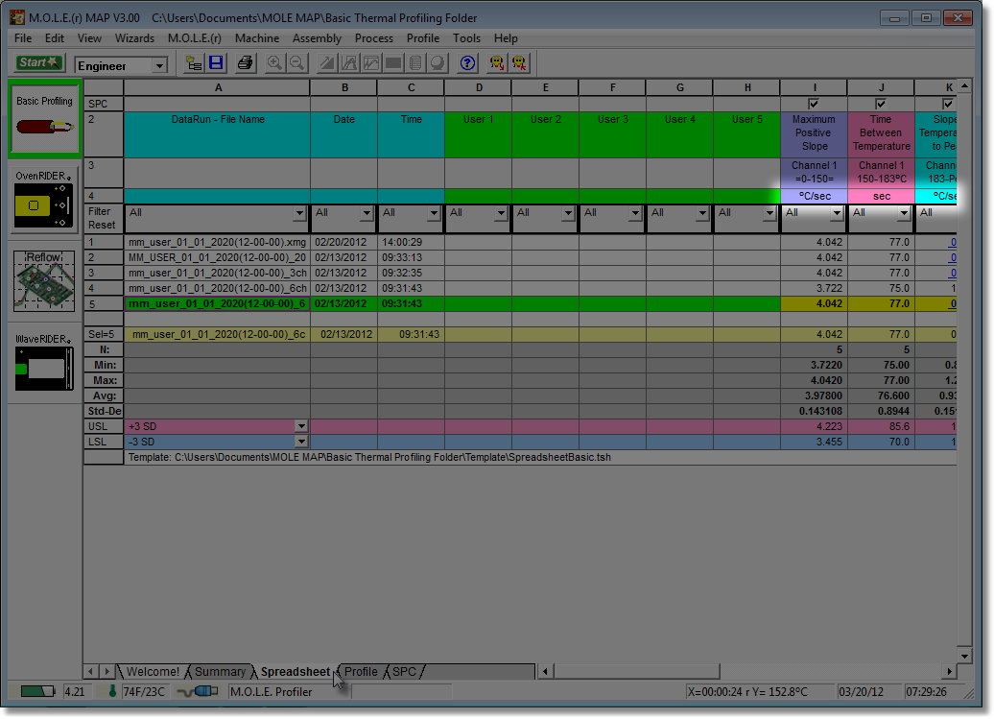Select row 1 file mm_user_01_01_2020(12-00-00).xmg
Viewport: 994px width, 719px height.
pos(217,242)
